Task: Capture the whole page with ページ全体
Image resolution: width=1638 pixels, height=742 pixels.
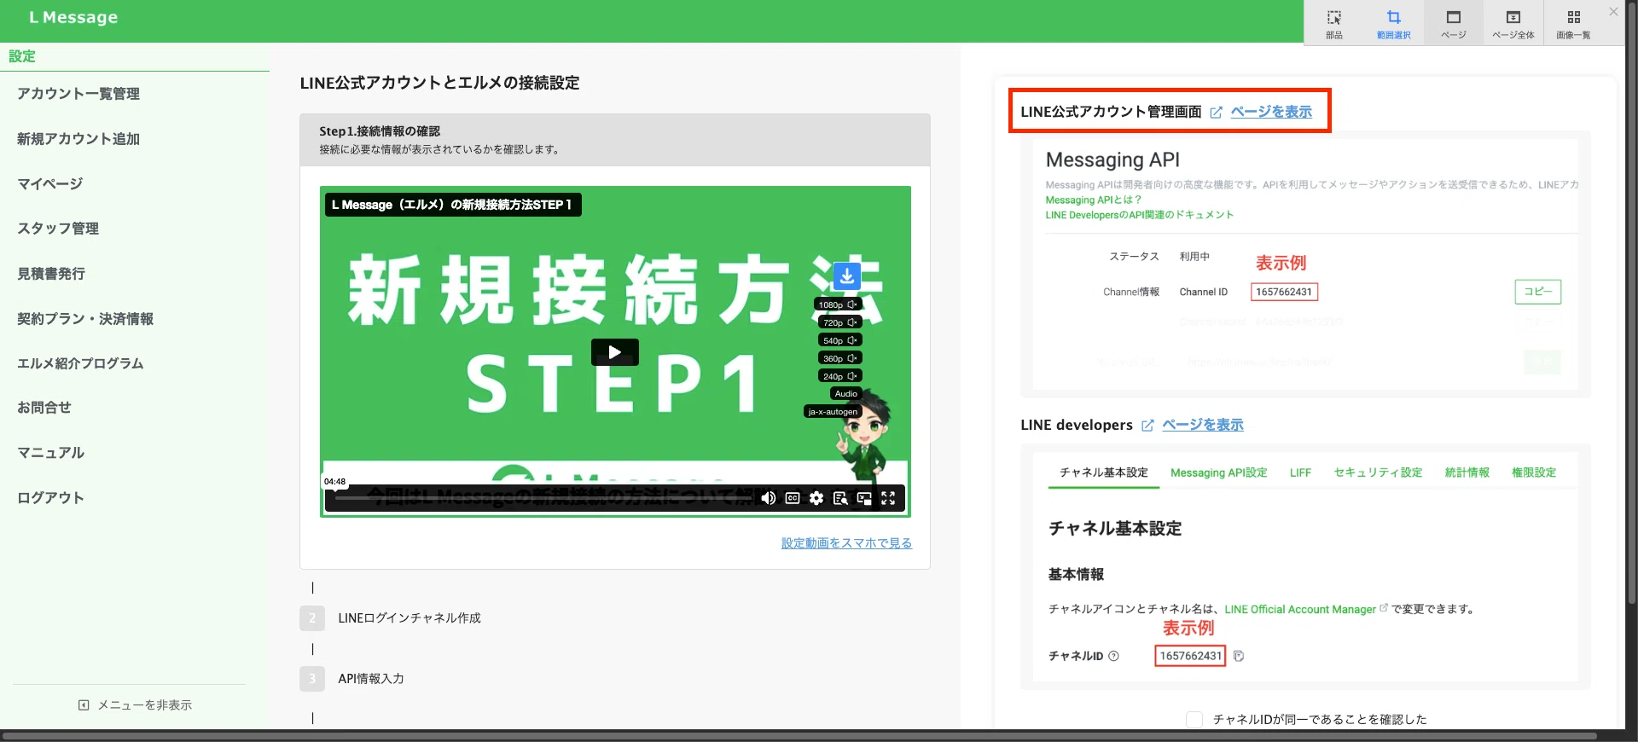Action: 1513,23
